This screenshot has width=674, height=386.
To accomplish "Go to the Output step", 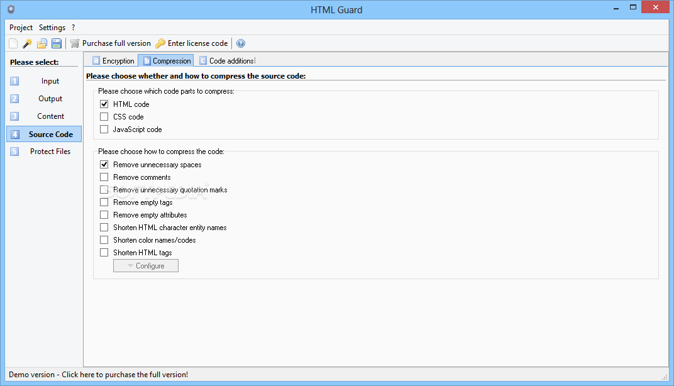I will pos(44,99).
